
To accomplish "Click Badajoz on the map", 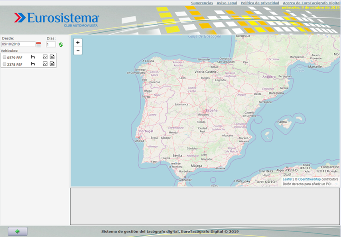I will coord(166,138).
